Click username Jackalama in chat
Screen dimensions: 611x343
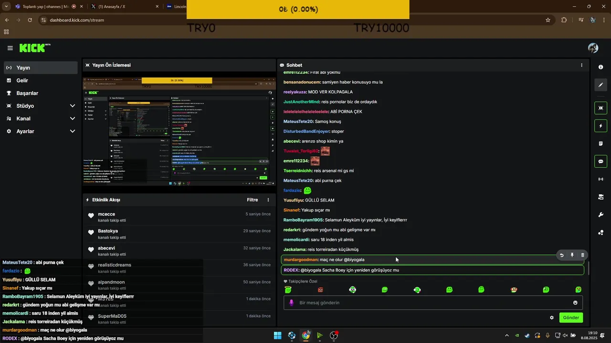[295, 250]
